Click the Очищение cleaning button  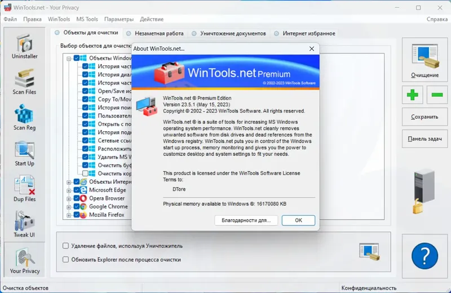click(425, 60)
